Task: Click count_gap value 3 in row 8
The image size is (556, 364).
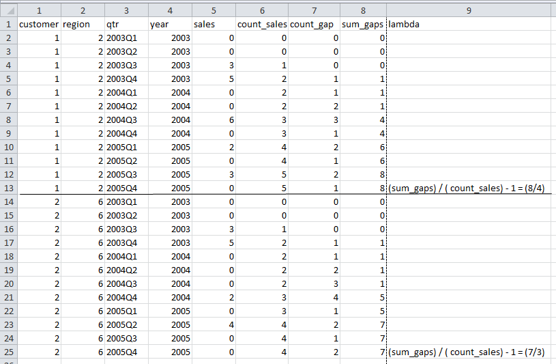Action: click(314, 120)
